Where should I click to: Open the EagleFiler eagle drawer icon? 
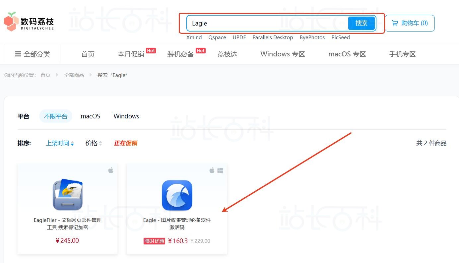coord(68,194)
